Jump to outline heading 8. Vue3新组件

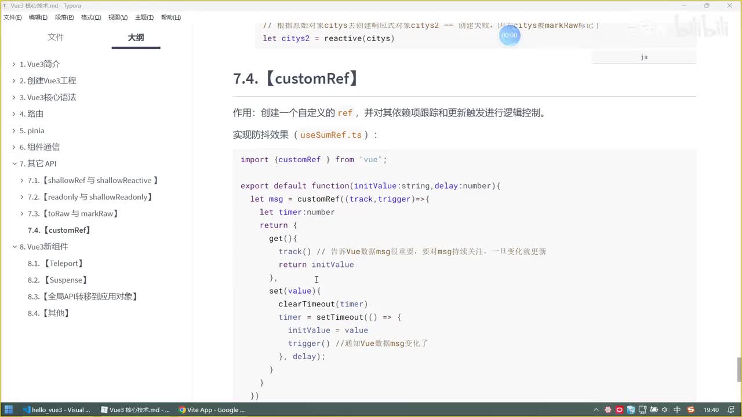click(x=43, y=247)
